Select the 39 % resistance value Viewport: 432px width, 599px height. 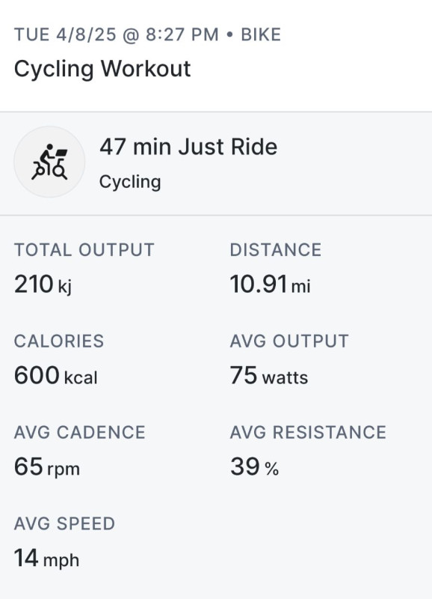tap(254, 466)
